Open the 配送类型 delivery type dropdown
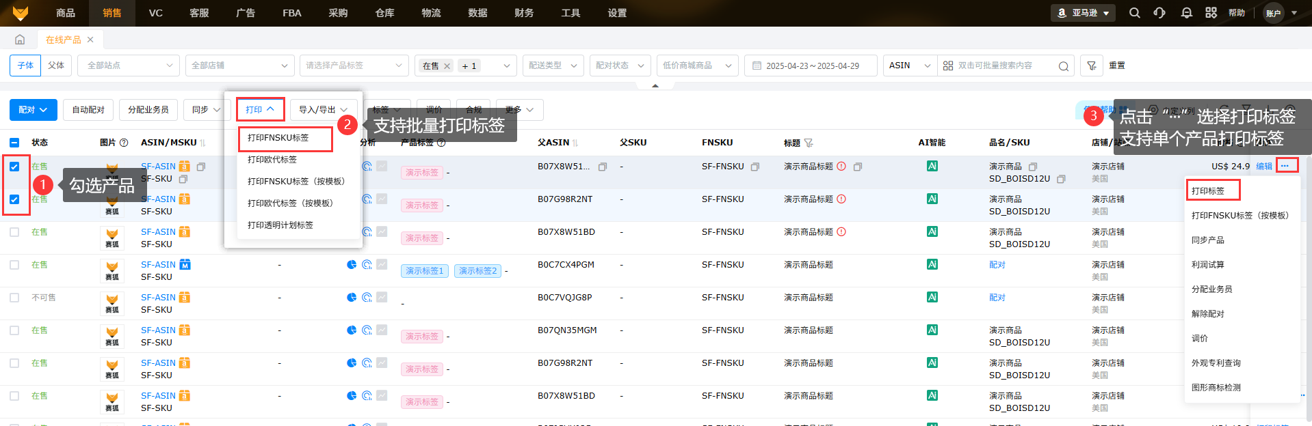 point(553,66)
